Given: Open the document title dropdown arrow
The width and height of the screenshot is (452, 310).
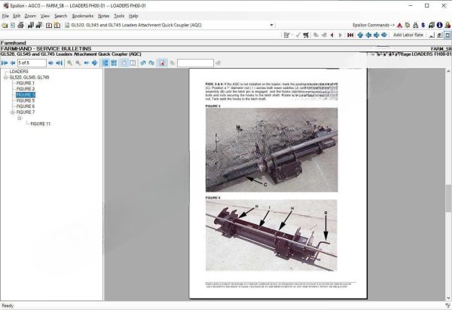Looking at the screenshot, I should [271, 25].
